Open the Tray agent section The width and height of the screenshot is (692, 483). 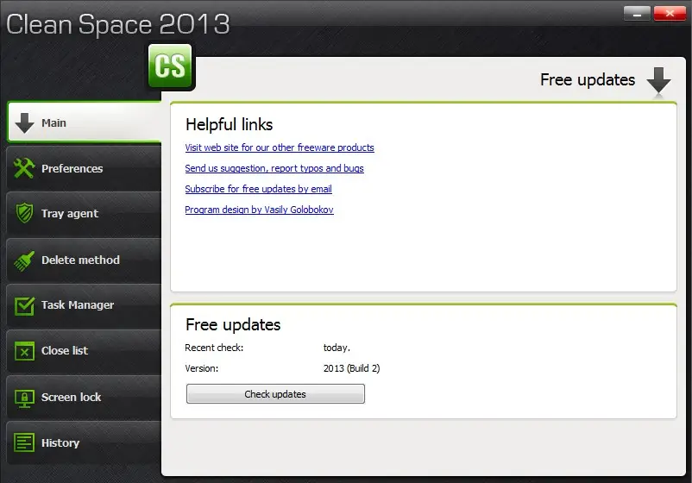pyautogui.click(x=84, y=214)
